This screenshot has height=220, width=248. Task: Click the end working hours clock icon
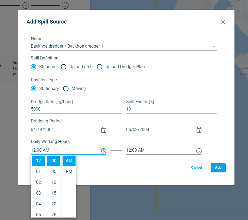coord(199,151)
